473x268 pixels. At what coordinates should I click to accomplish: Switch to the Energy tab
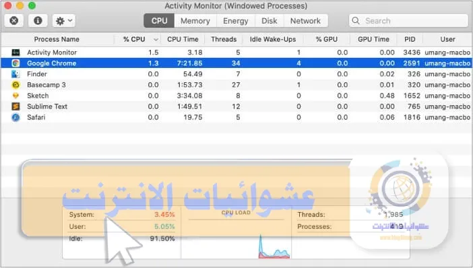tap(236, 21)
